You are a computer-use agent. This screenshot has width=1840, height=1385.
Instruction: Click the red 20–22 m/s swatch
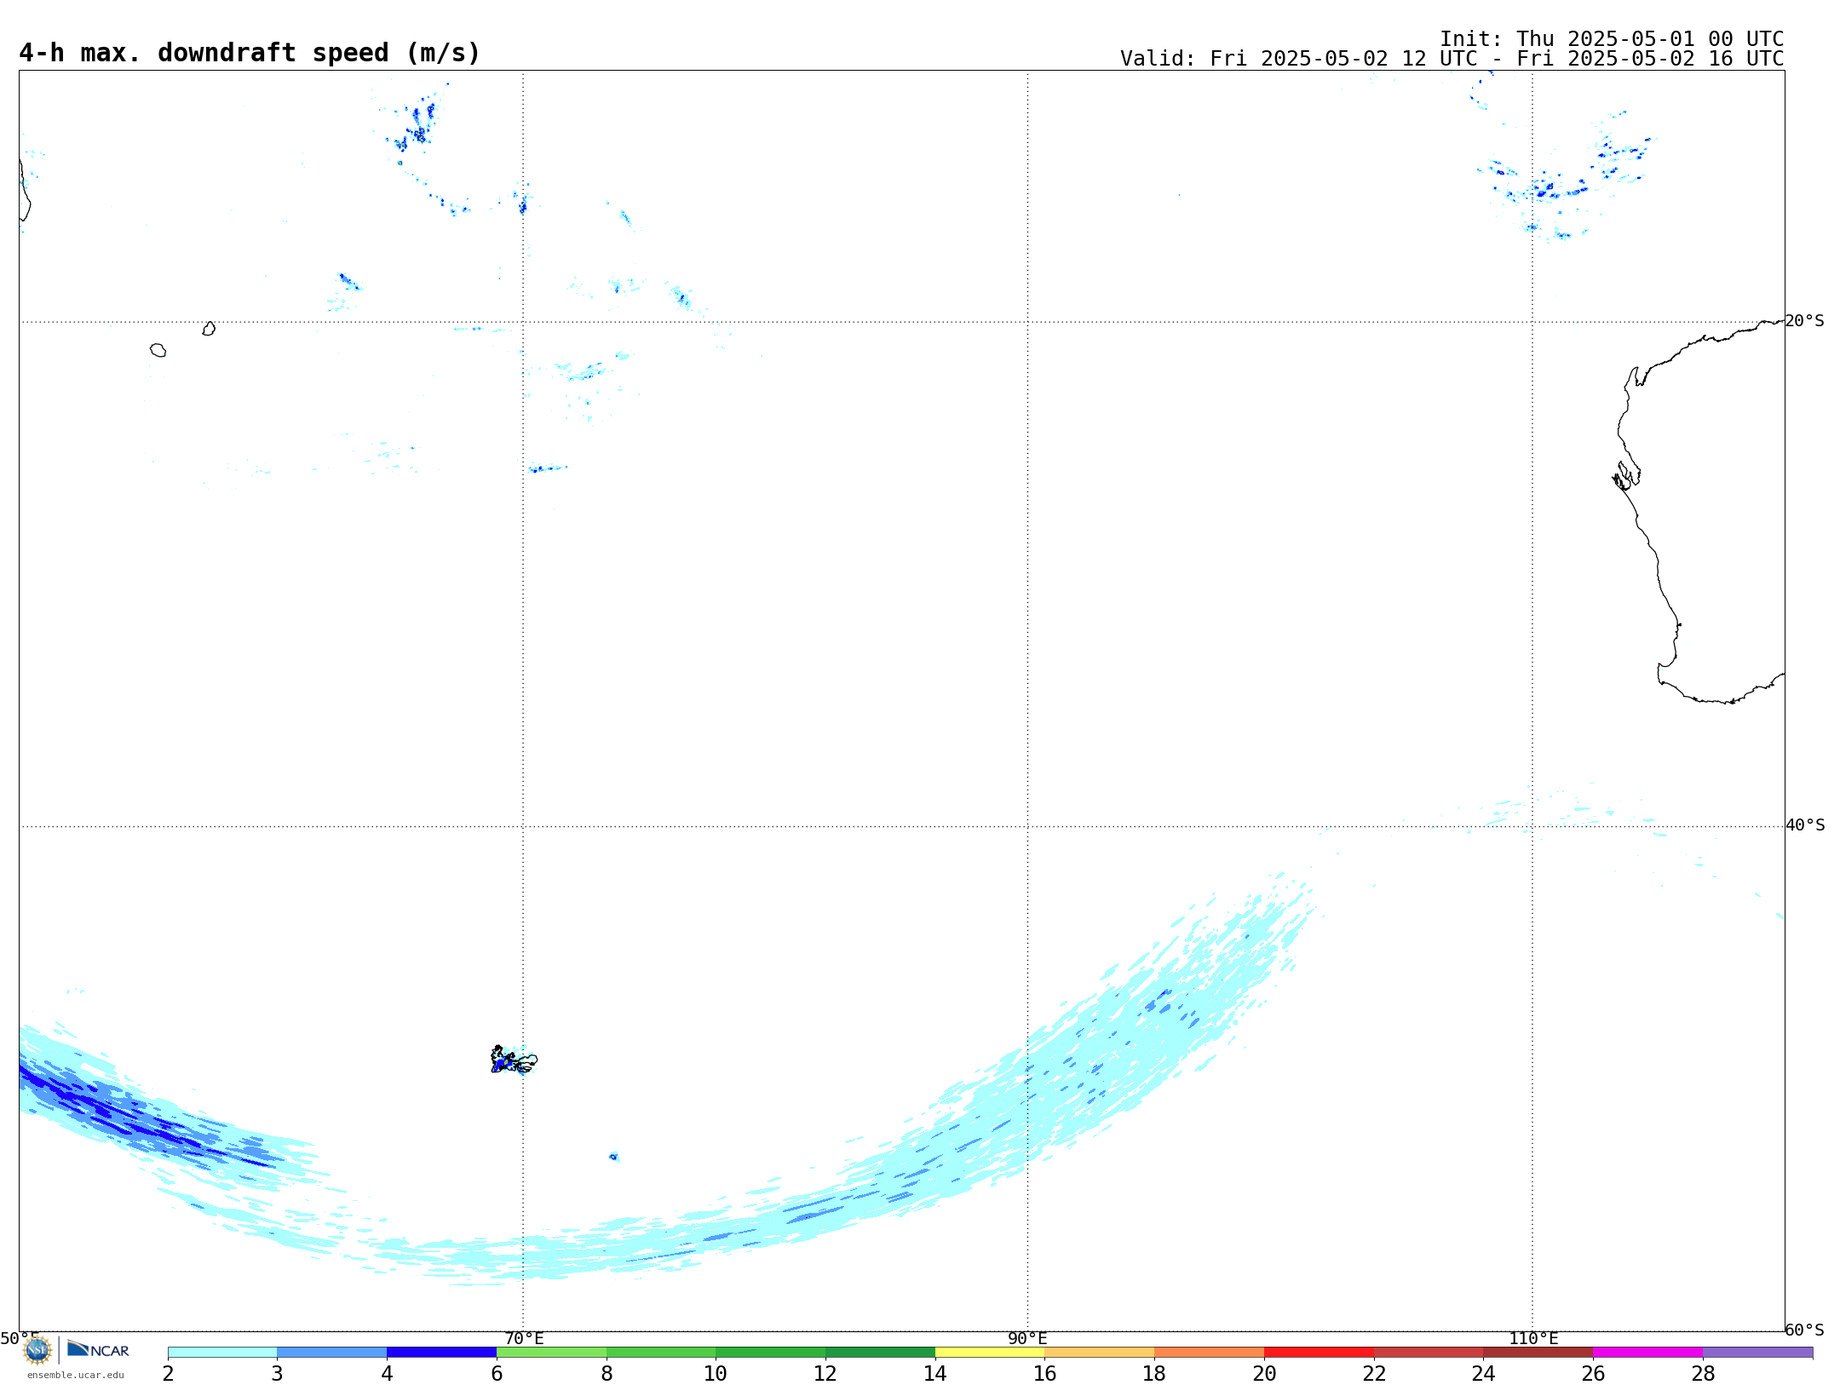1320,1353
